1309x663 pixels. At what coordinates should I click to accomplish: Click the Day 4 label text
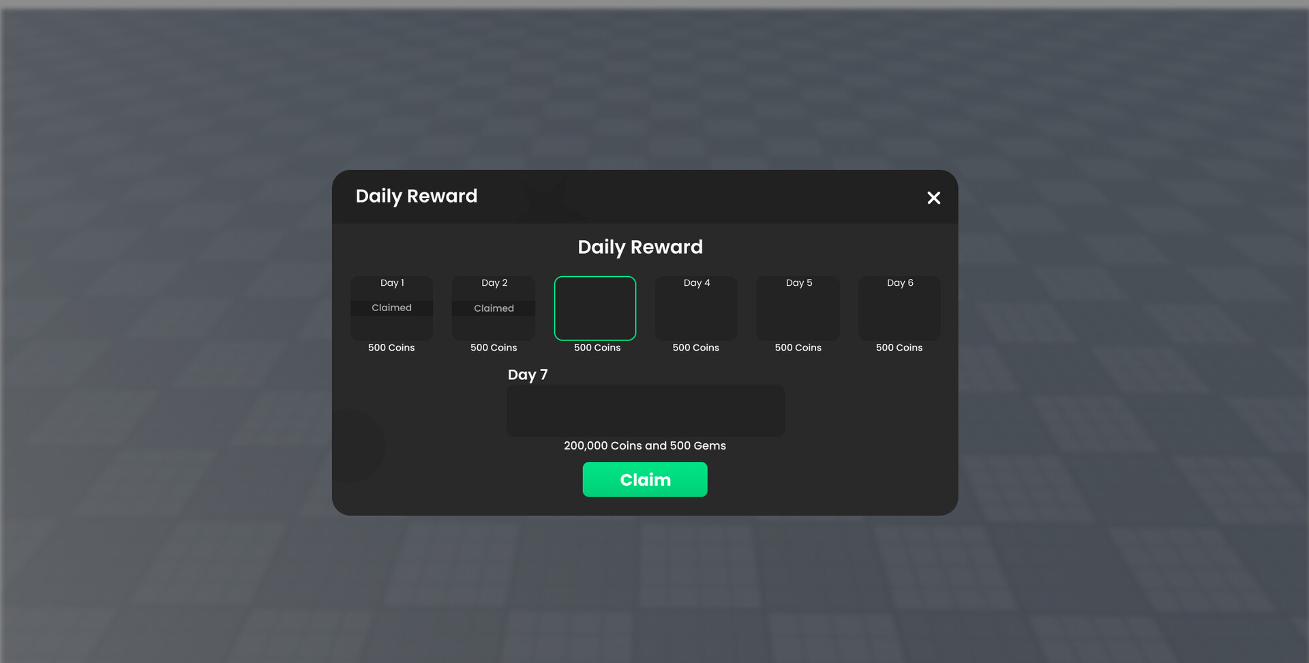[696, 282]
